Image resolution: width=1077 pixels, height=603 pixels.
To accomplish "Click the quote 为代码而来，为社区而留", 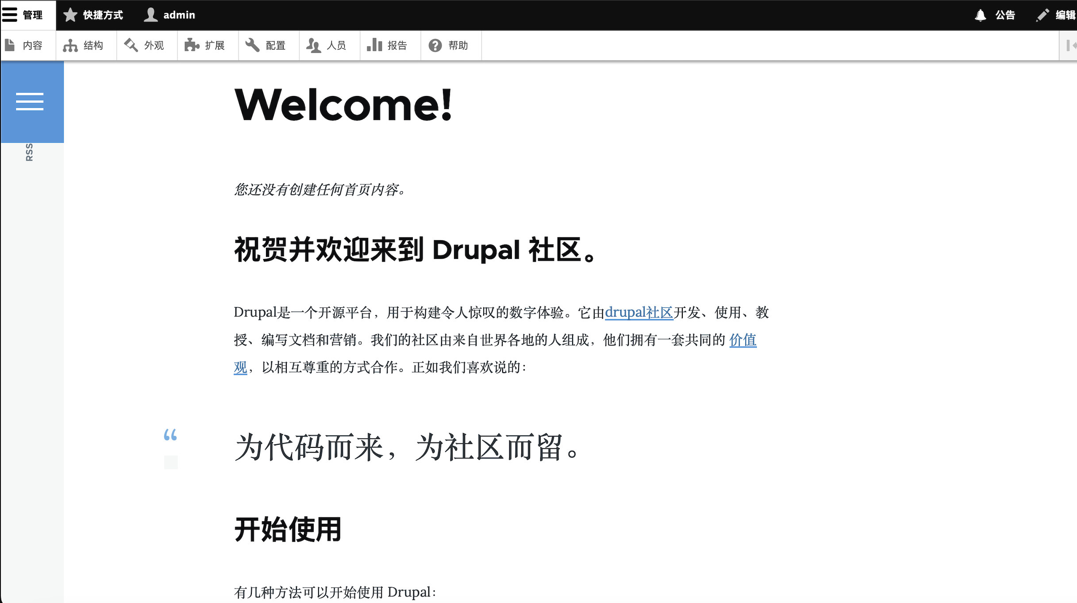I will pos(407,447).
